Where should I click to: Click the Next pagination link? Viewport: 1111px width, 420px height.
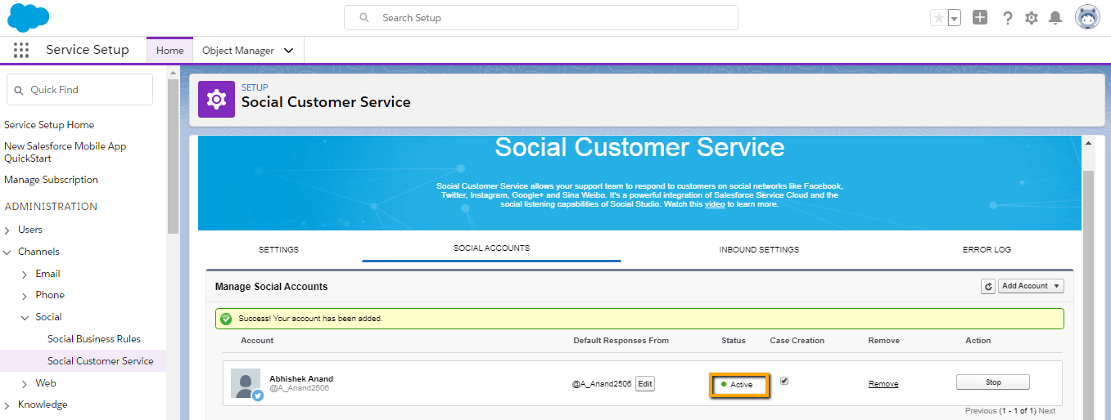tap(1047, 411)
